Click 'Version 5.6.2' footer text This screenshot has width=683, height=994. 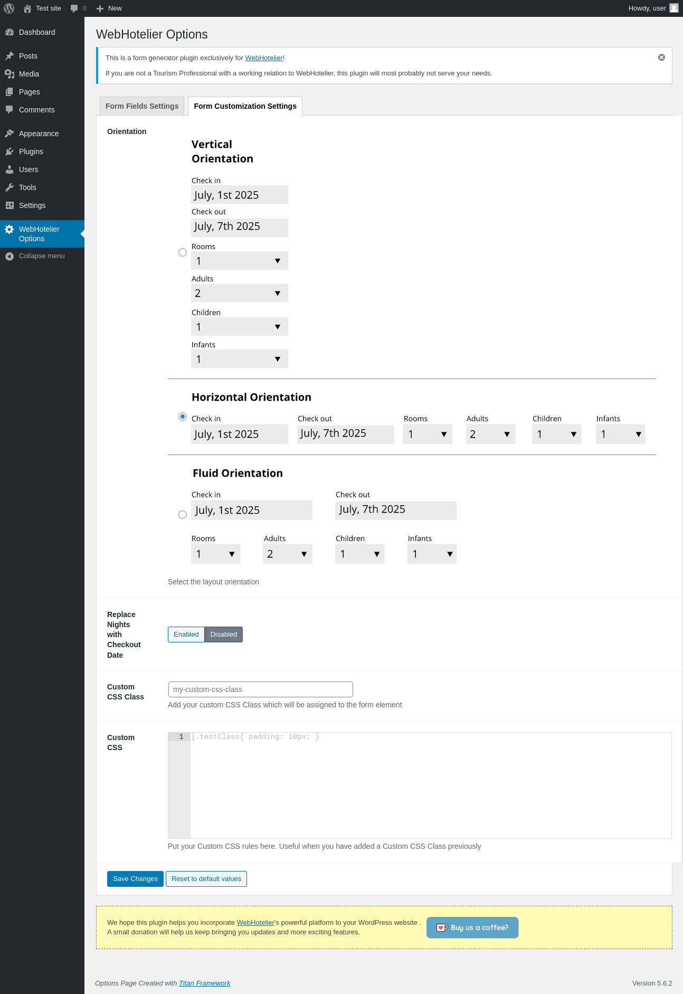coord(652,983)
